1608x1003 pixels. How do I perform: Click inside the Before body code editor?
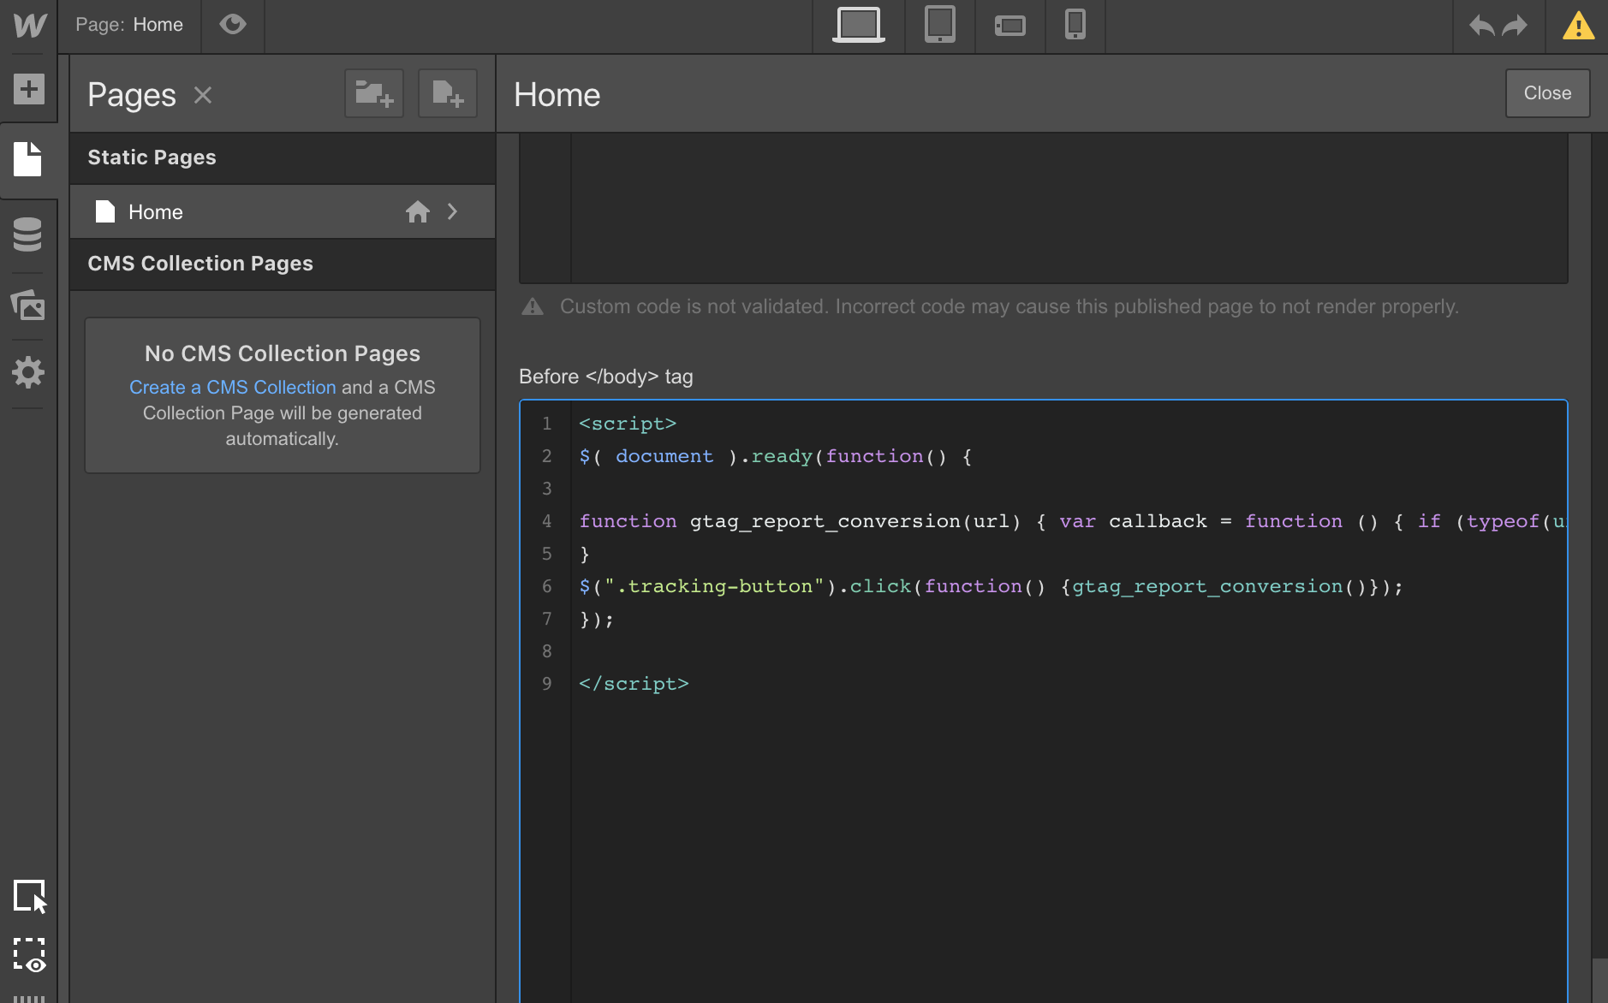click(x=1027, y=770)
